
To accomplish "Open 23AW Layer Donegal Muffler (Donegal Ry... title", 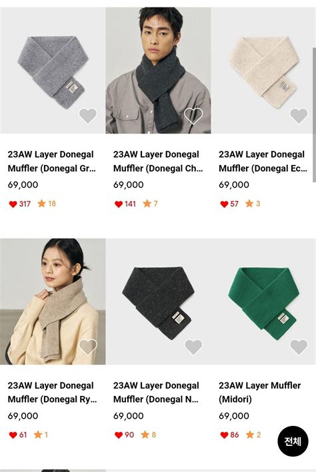I will tap(52, 393).
